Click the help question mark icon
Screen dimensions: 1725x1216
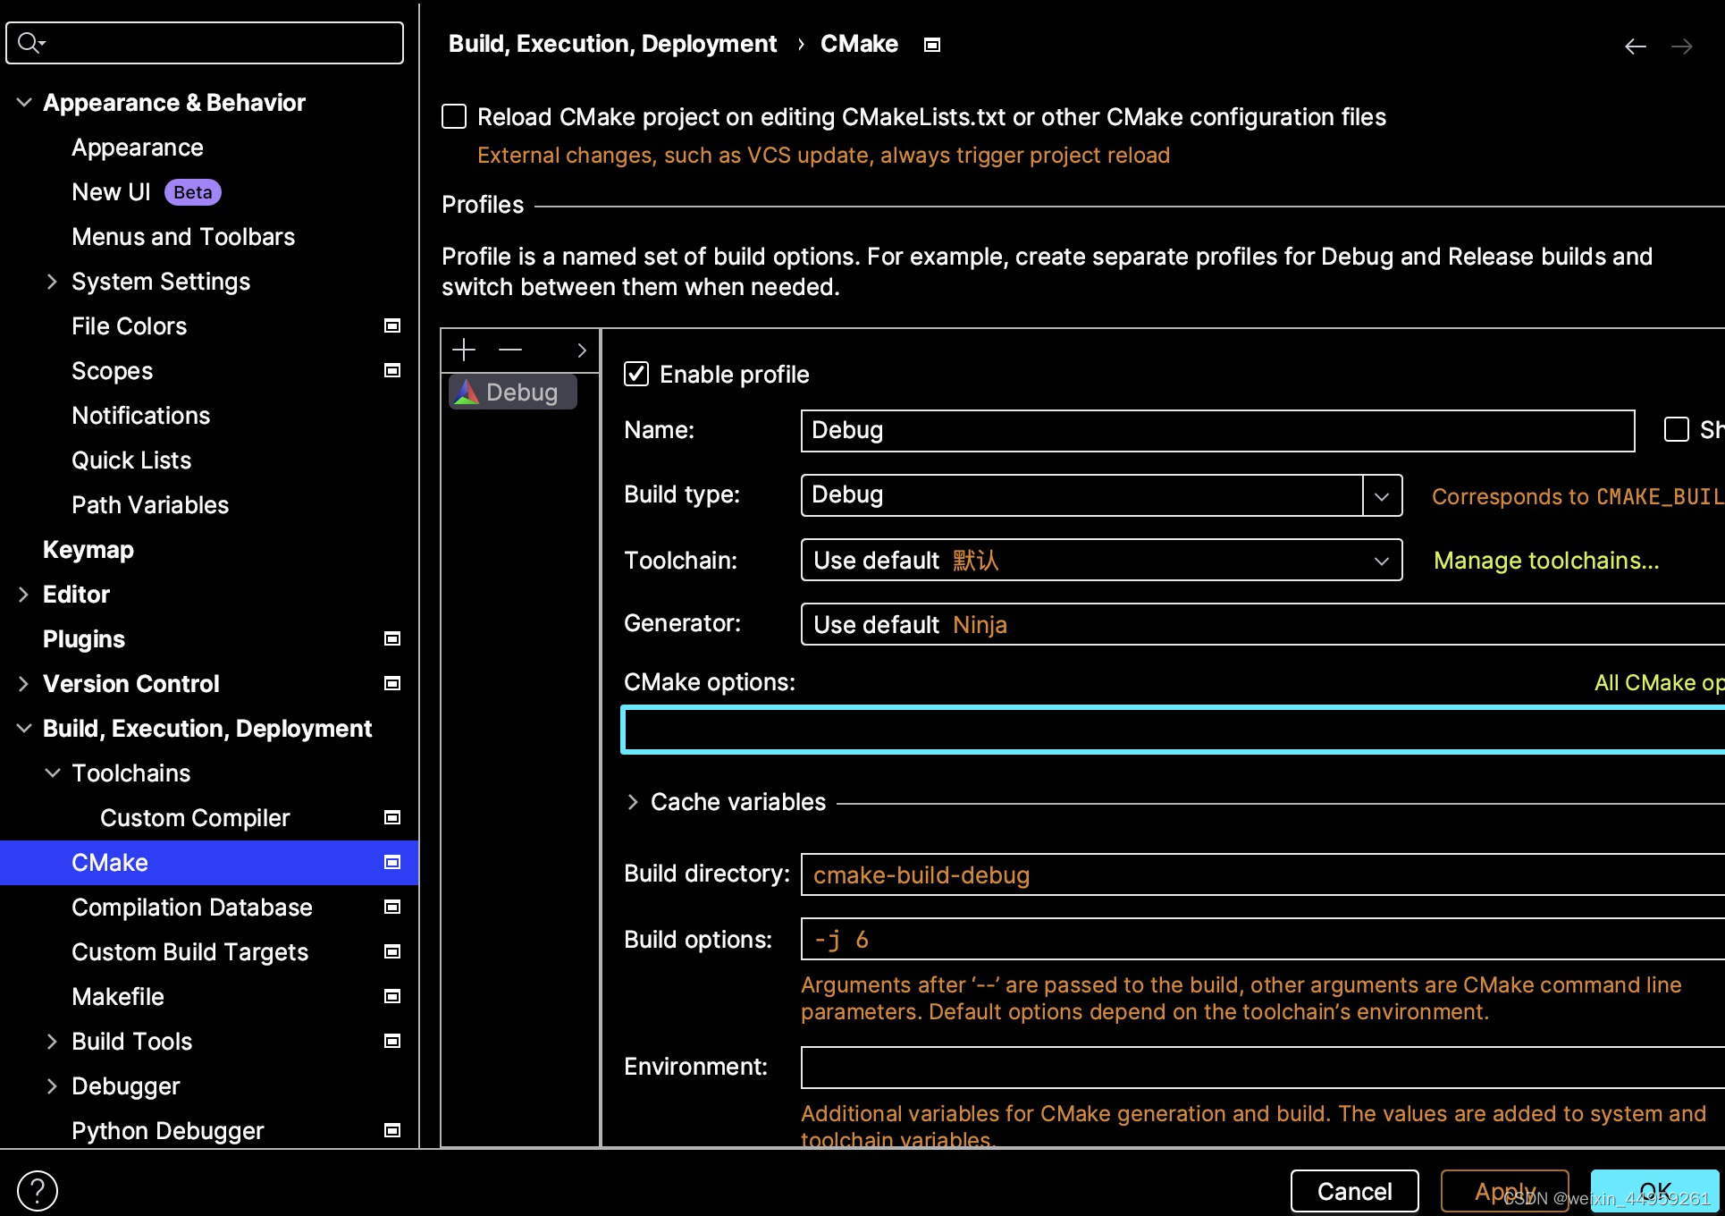pos(38,1190)
